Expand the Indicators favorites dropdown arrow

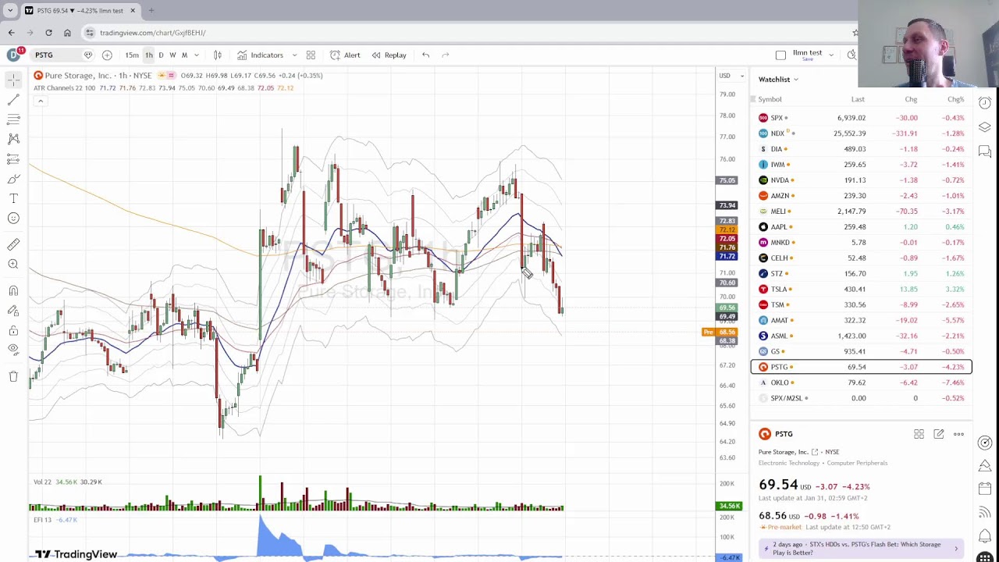(294, 55)
